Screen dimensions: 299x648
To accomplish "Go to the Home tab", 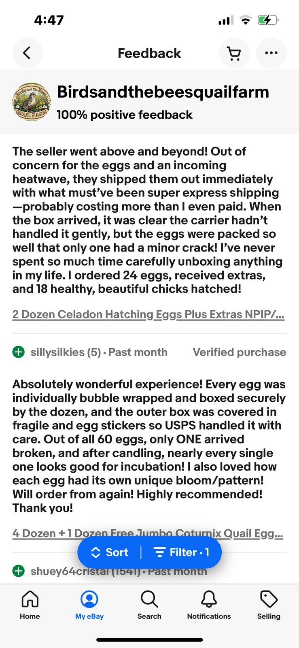I will coord(30,605).
